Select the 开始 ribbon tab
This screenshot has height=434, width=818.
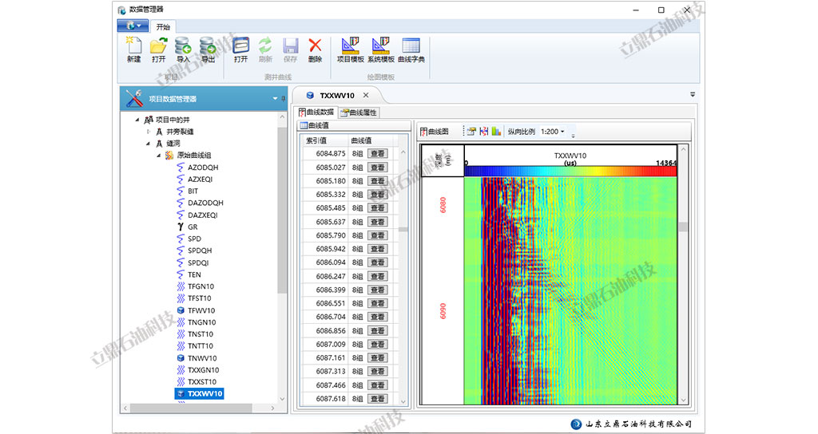[x=163, y=26]
